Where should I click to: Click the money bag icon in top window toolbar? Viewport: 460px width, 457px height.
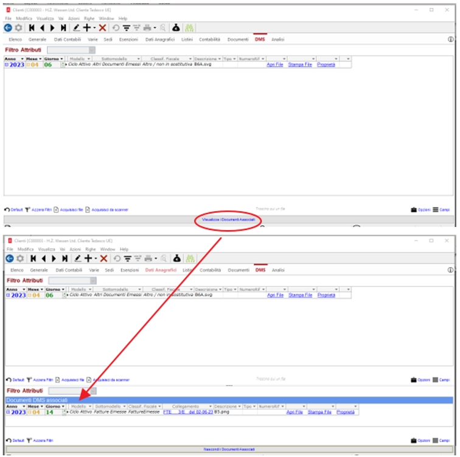(x=176, y=27)
